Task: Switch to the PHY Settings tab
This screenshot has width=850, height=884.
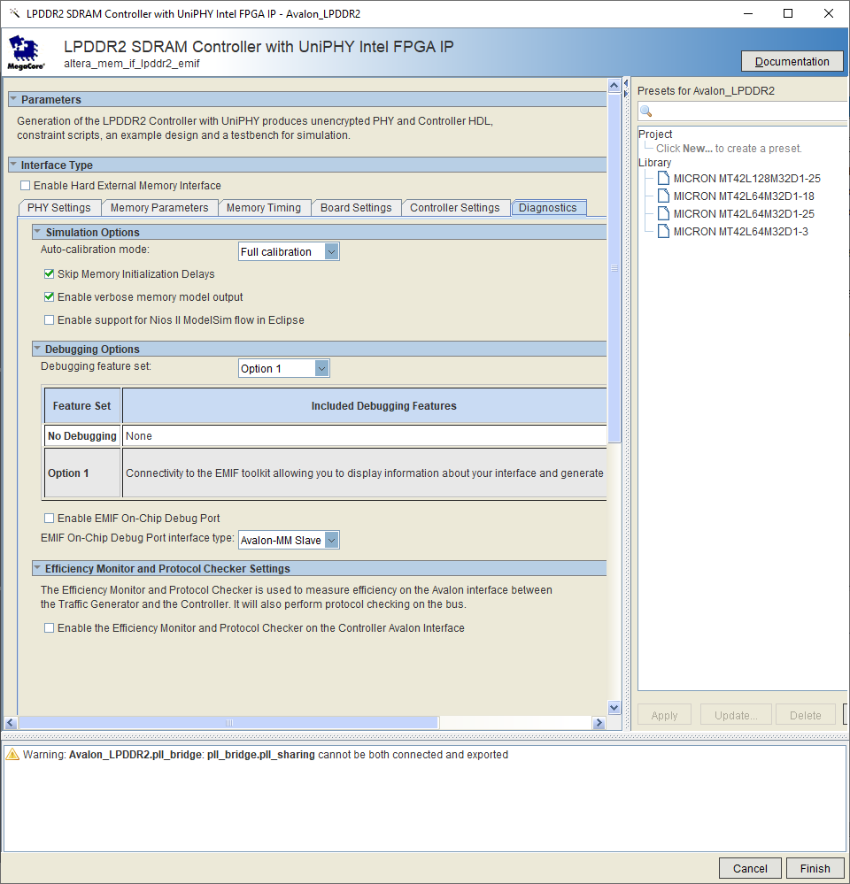Action: [59, 207]
